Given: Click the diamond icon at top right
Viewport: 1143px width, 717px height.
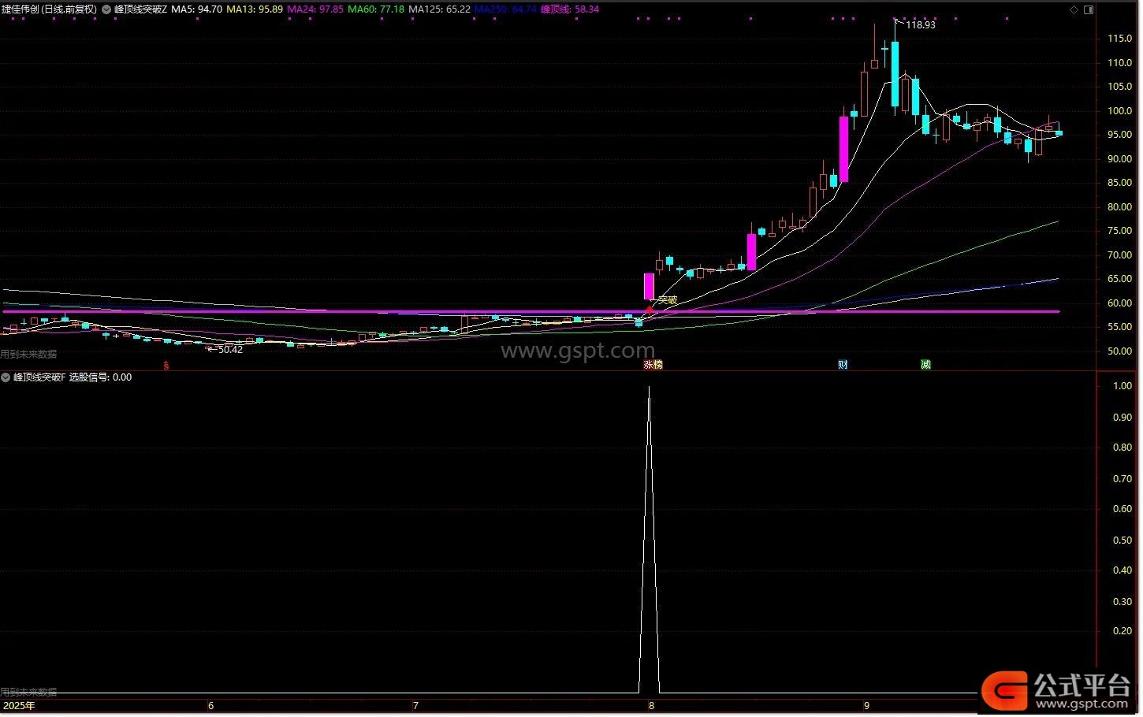Looking at the screenshot, I should (x=1074, y=9).
